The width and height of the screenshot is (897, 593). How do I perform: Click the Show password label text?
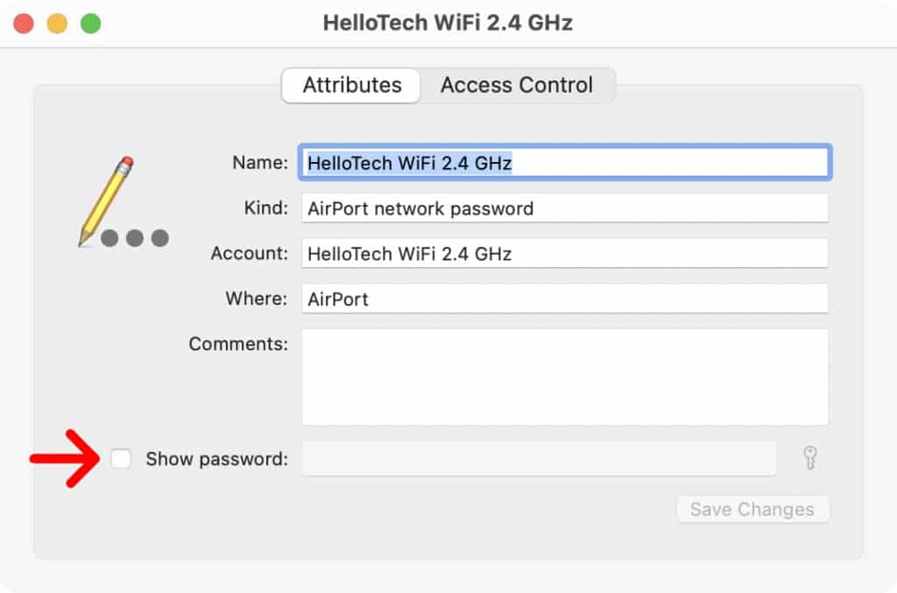(215, 457)
